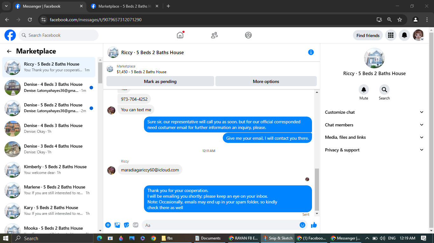Click the 973-704-4252 phone number message
This screenshot has height=243, width=434.
[x=134, y=99]
